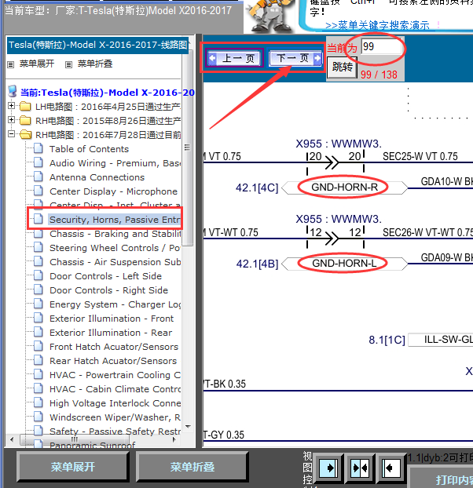Click the root computer icon for current Tesla

(13, 92)
